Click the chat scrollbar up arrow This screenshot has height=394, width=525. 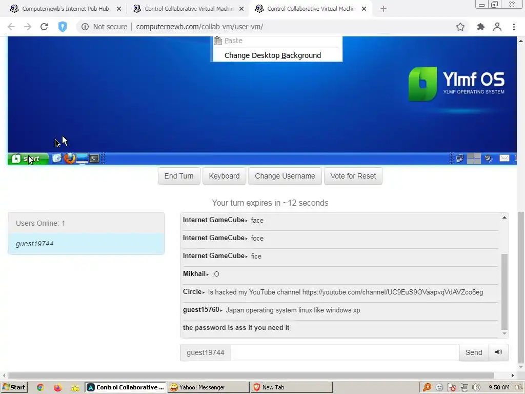tap(504, 218)
